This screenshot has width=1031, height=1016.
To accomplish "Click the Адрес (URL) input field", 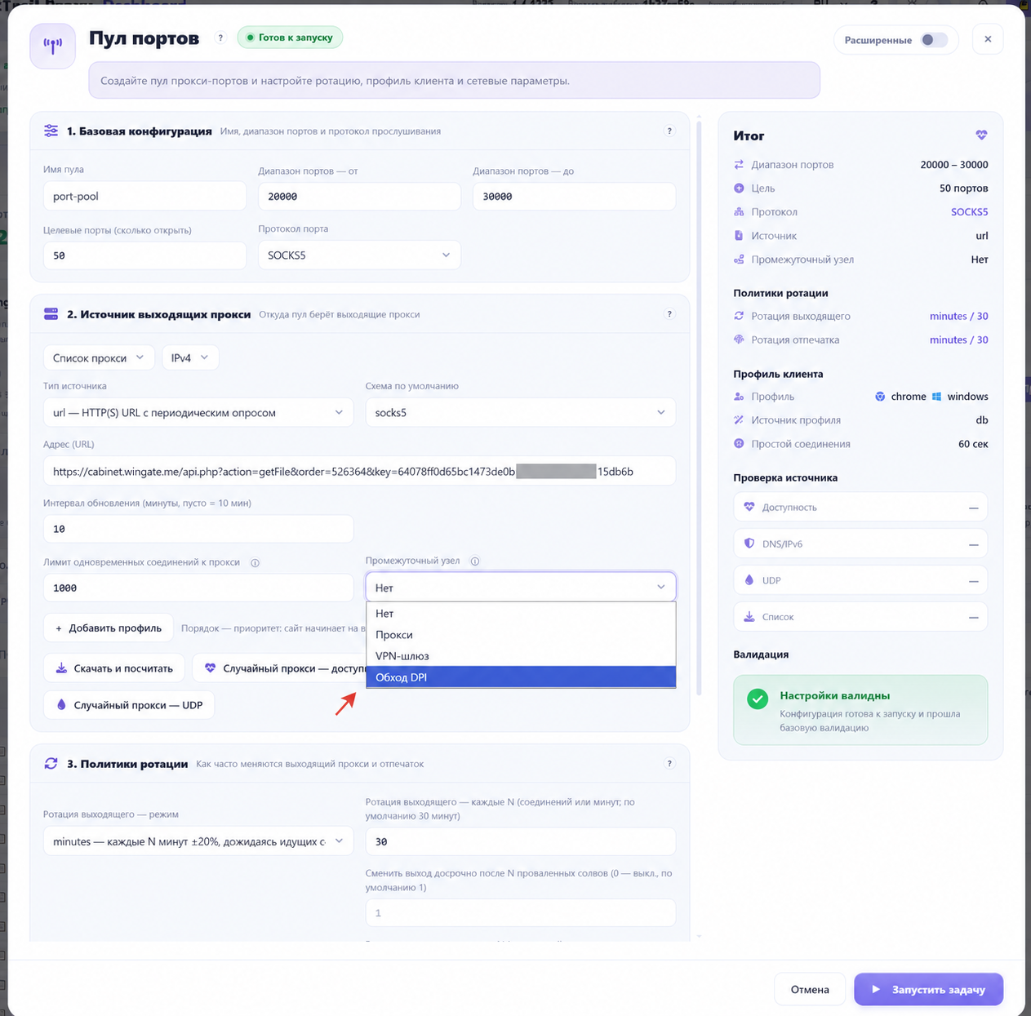I will (359, 471).
